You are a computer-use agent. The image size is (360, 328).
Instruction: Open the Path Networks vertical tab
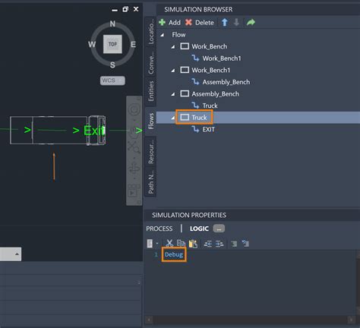(x=151, y=181)
